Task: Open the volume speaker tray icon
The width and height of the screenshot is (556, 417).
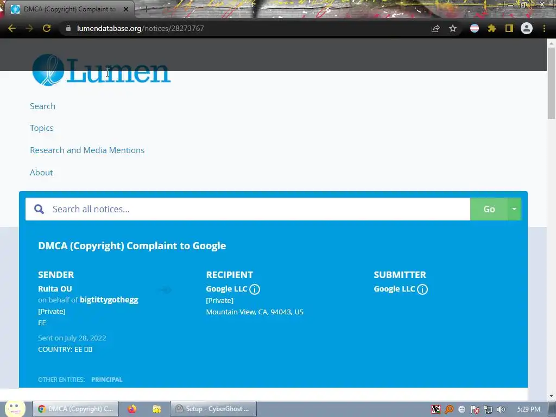Action: [x=501, y=409]
